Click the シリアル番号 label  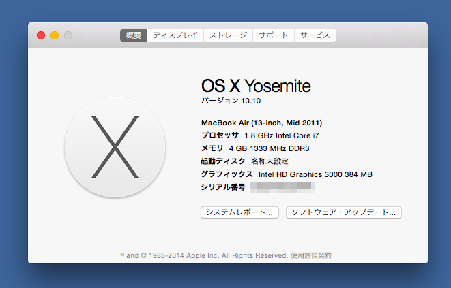click(223, 187)
